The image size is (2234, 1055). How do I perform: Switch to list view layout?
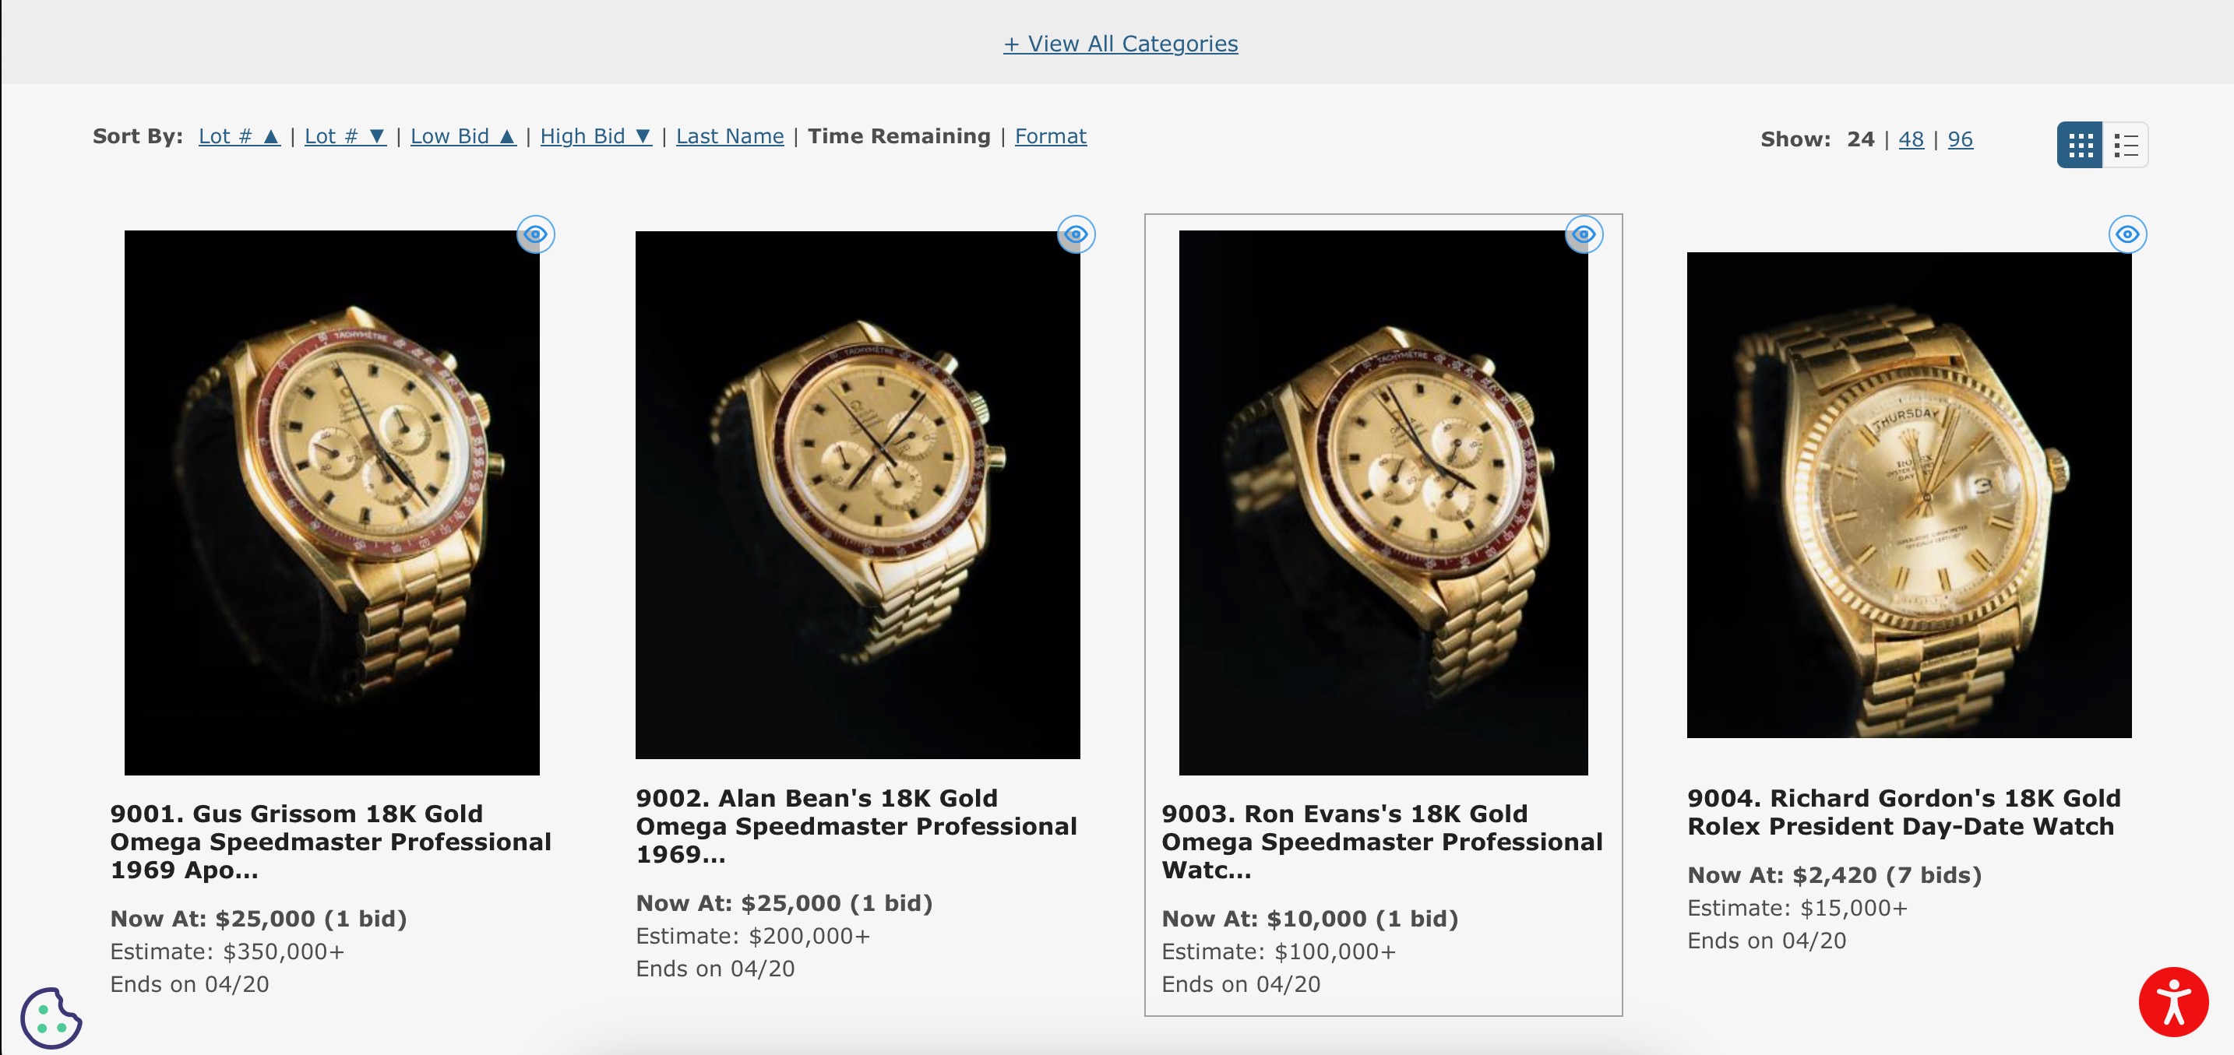pyautogui.click(x=2126, y=145)
